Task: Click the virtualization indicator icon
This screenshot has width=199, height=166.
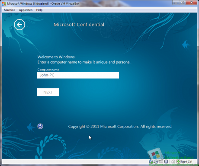Action: coord(166,161)
